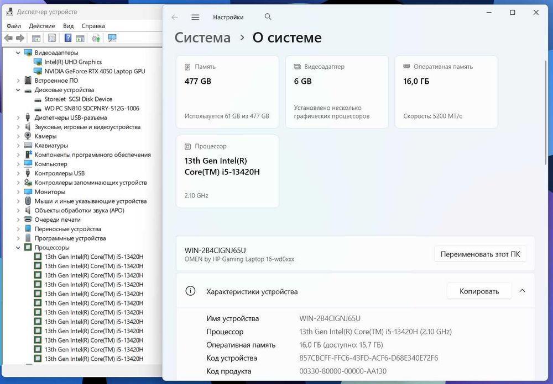Viewport: 553px width, 384px height.
Task: Toggle the console tree toolbar icon
Action: pos(36,38)
